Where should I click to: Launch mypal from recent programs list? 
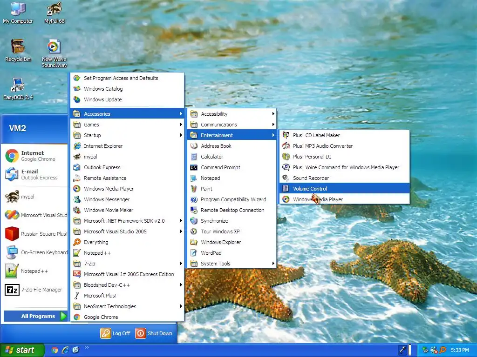[34, 197]
